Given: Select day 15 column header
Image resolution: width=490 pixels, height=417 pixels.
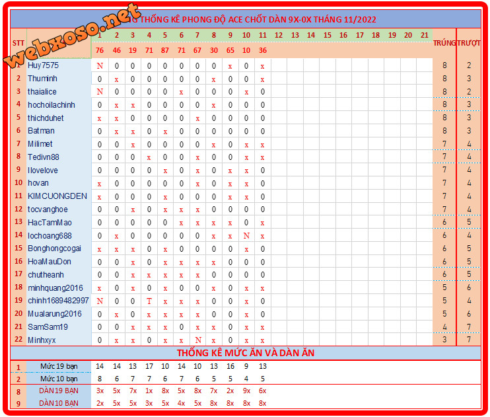Looking at the screenshot, I should (x=327, y=35).
